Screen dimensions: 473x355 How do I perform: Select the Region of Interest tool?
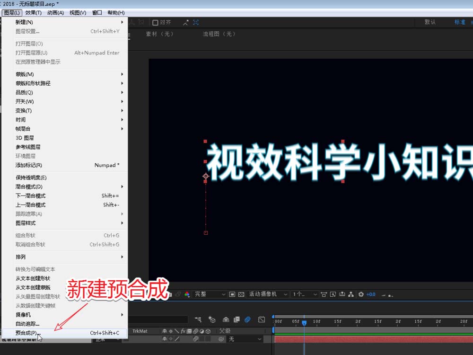tap(232, 294)
